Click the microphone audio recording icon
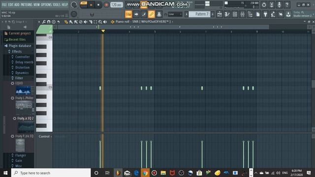The image size is (315, 177). (x=279, y=4)
